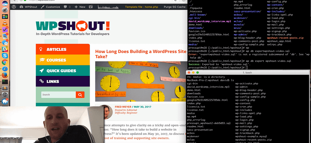Open Google Chrome in the dock

click(5, 62)
